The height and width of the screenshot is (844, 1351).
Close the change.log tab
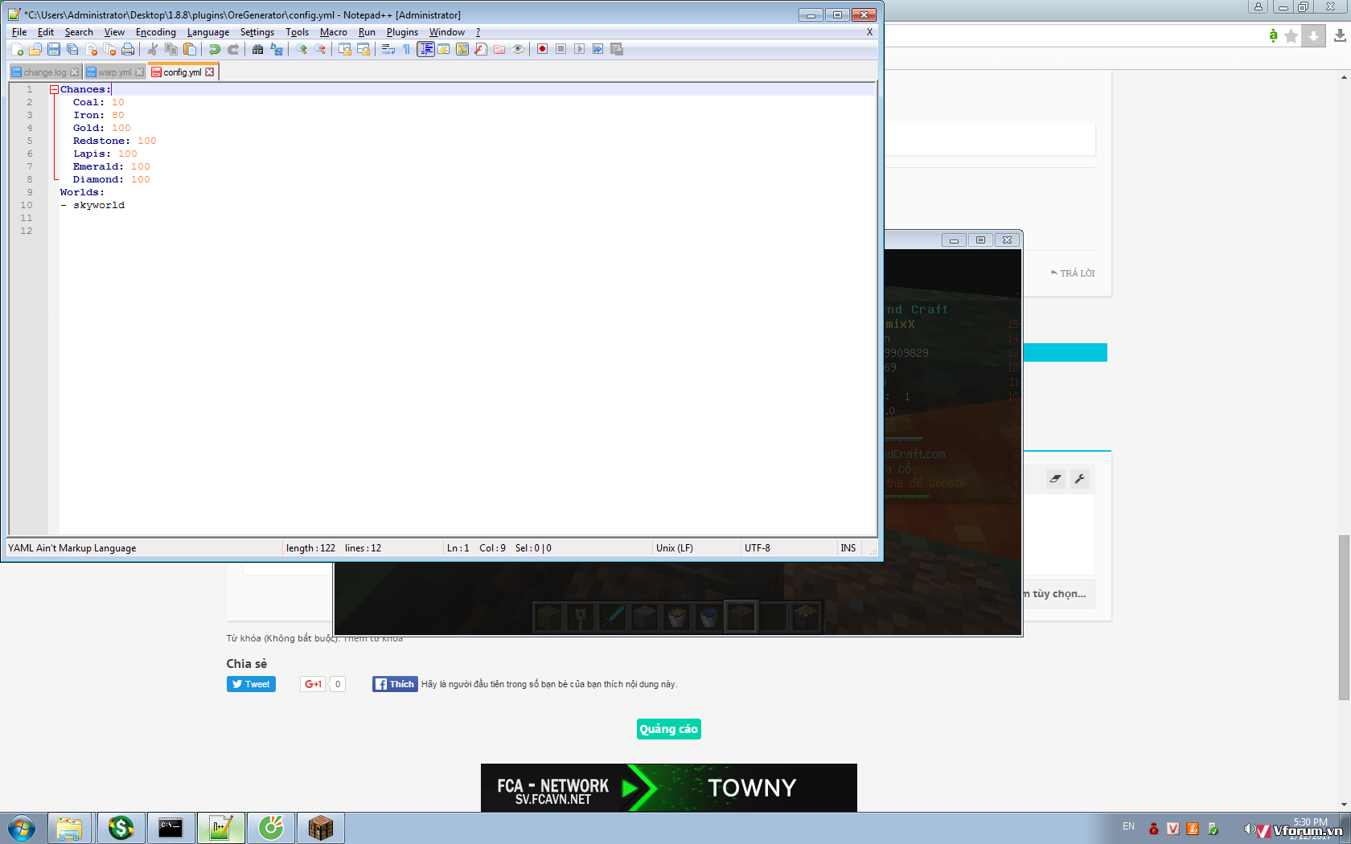click(75, 72)
